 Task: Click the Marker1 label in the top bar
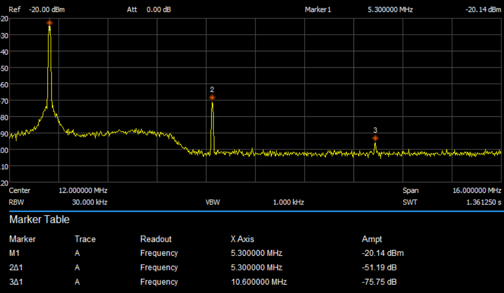318,9
